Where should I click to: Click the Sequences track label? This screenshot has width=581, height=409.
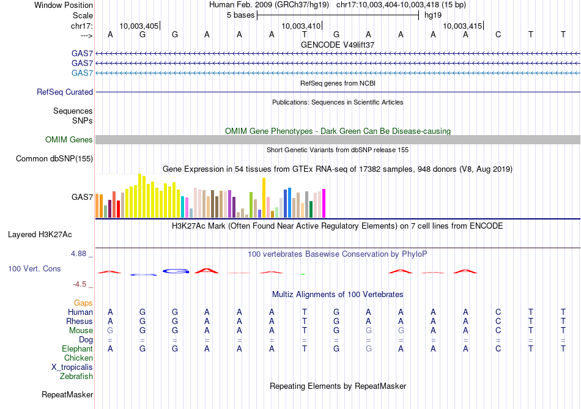click(73, 111)
